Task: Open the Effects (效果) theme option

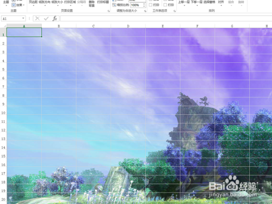Action: click(x=18, y=5)
